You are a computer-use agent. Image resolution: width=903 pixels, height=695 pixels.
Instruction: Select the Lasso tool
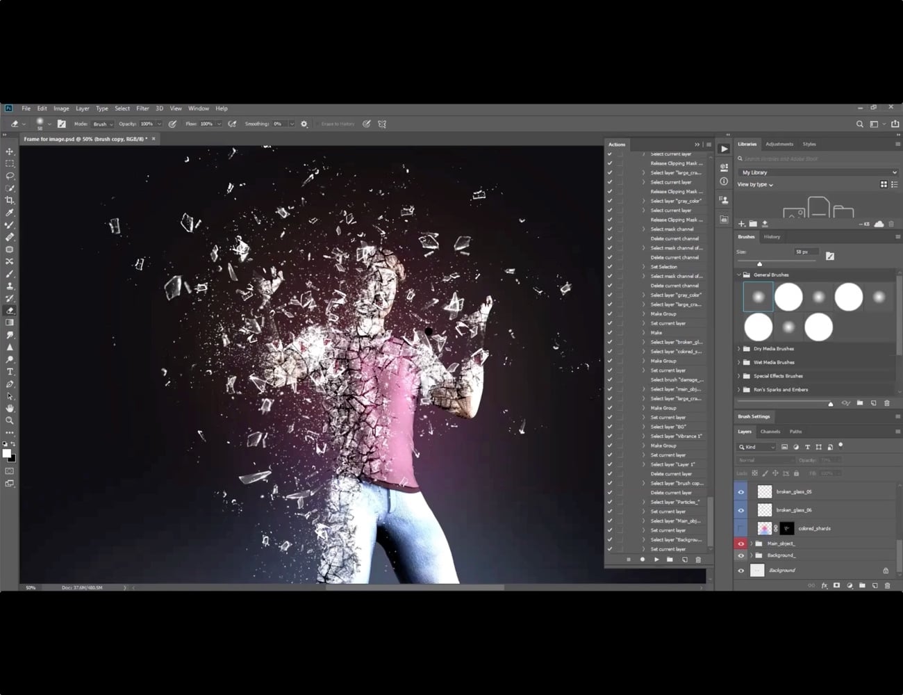[x=10, y=176]
